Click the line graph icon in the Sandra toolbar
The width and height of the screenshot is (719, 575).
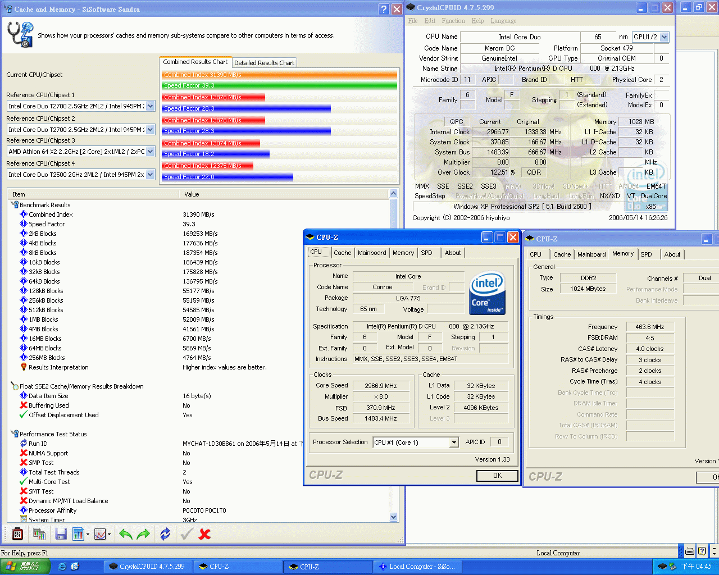tap(100, 534)
